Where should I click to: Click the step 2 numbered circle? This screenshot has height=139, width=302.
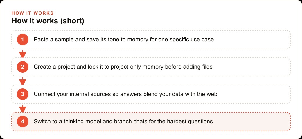click(x=23, y=67)
